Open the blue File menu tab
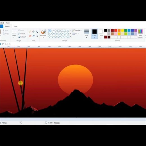Viewport: 146px width, 146px height. 1,26
